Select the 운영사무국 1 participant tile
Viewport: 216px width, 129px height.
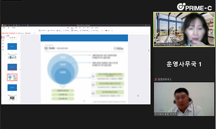click(x=184, y=64)
